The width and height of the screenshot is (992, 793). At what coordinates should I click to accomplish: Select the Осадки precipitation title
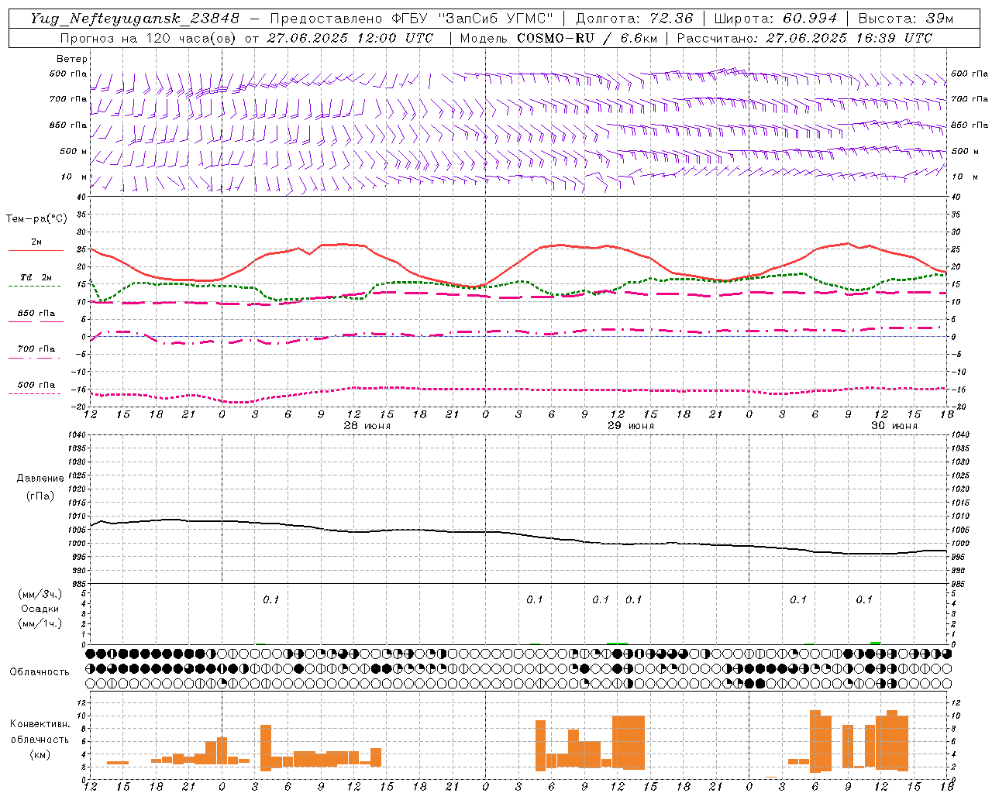[x=40, y=609]
